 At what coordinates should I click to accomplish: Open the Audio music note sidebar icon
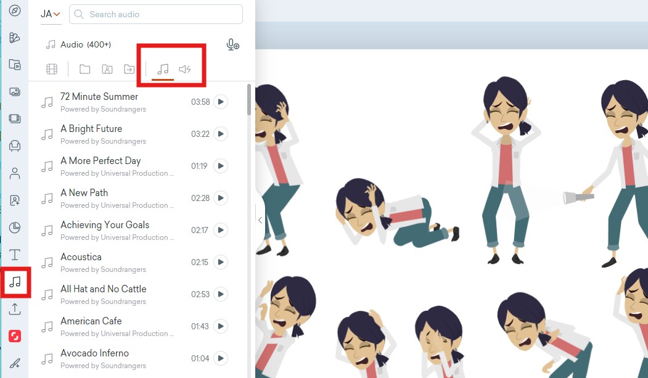tap(15, 282)
